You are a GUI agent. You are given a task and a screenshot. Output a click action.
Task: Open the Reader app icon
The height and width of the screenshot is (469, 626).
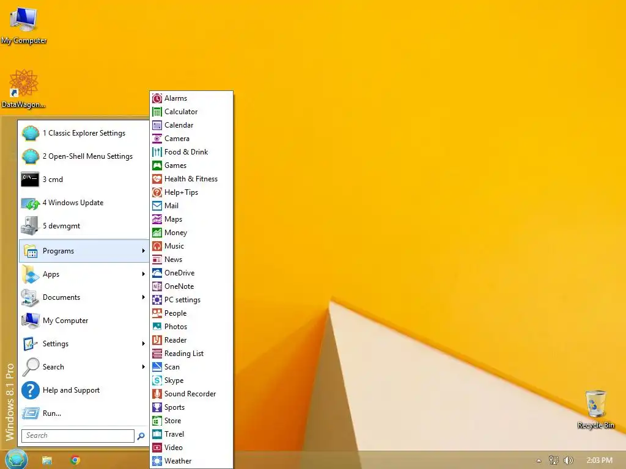click(157, 340)
